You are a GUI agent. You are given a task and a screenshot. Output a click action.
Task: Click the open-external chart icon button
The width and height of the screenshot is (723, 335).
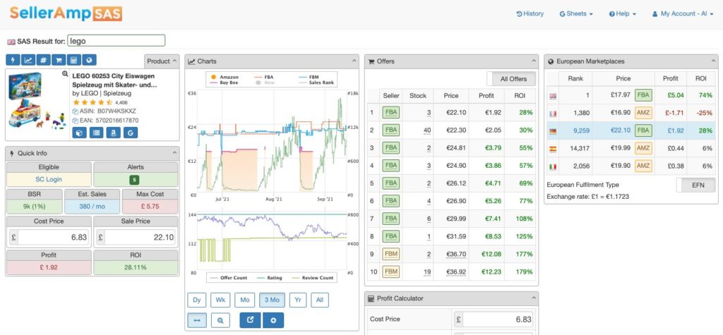[251, 320]
